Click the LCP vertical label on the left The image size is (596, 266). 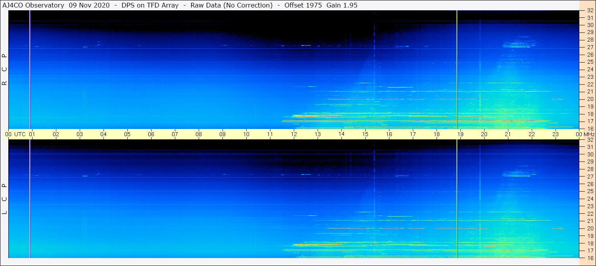pos(5,199)
